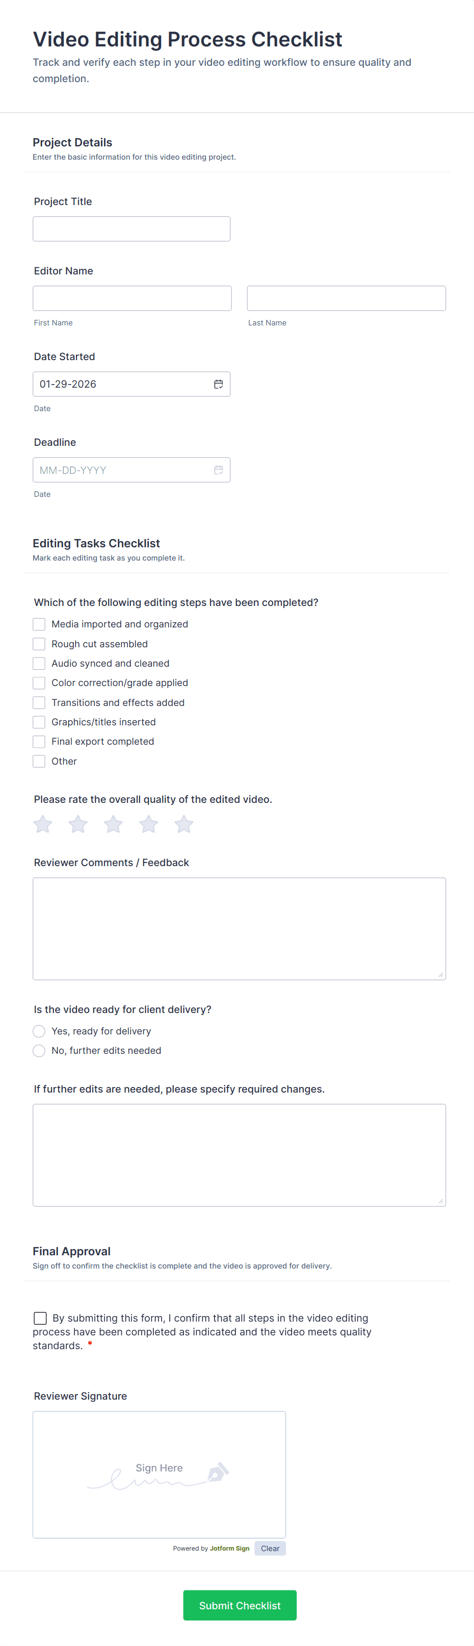Image resolution: width=474 pixels, height=1646 pixels.
Task: Click the Editor Last Name field
Action: click(346, 298)
